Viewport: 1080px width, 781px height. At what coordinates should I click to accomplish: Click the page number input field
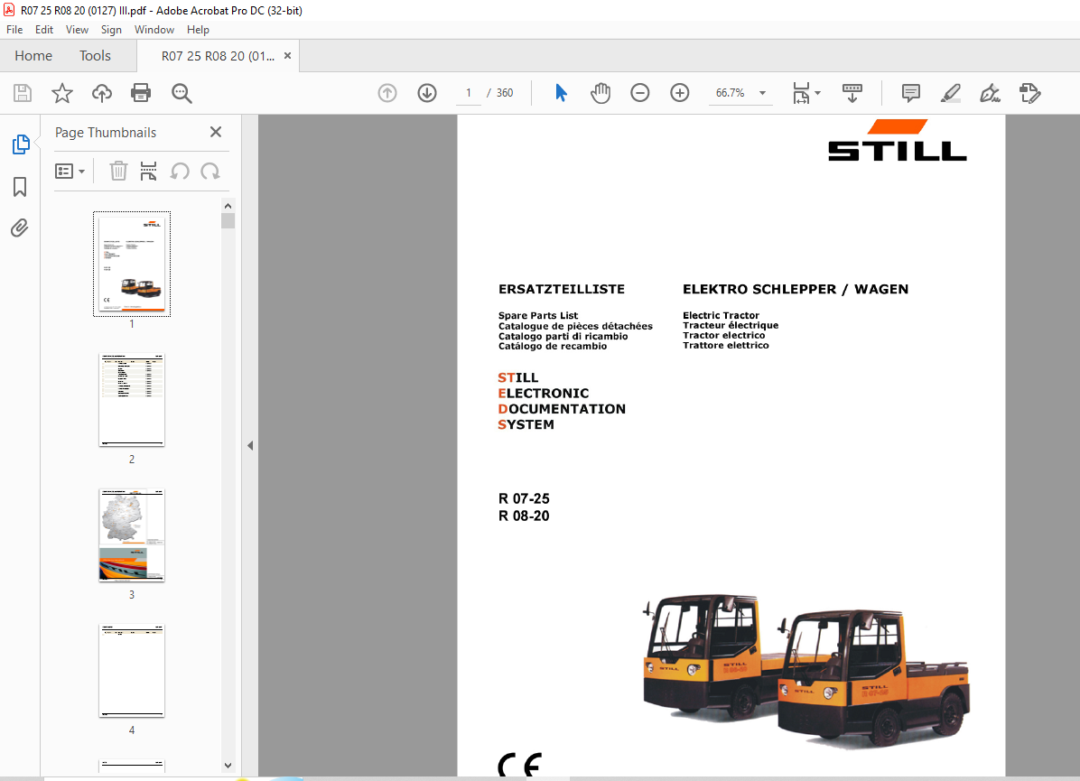pos(469,93)
